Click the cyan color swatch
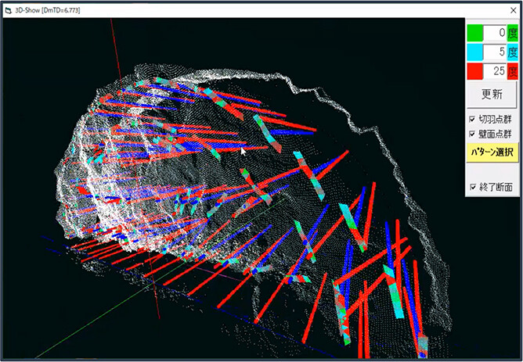Screen dimensions: 523x362 475,52
